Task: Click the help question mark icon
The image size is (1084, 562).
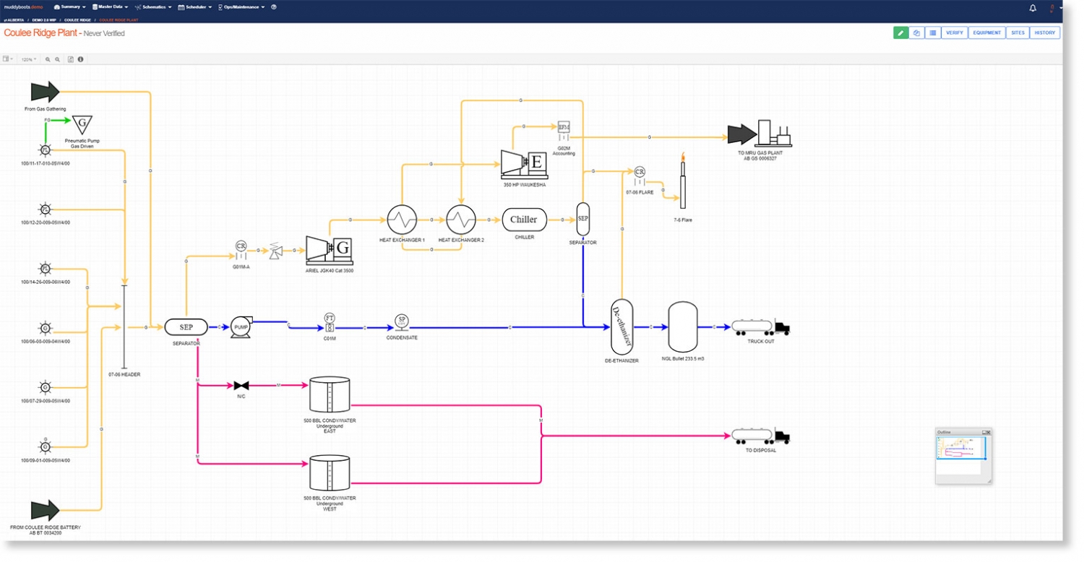Action: [x=274, y=7]
